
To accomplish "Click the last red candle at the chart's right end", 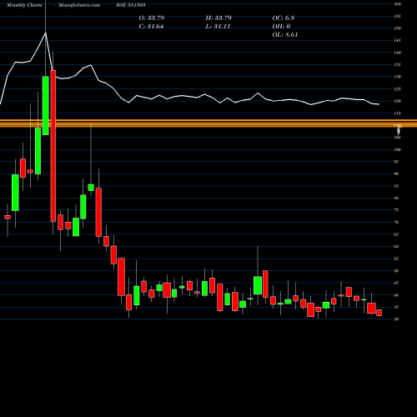I will pos(379,313).
